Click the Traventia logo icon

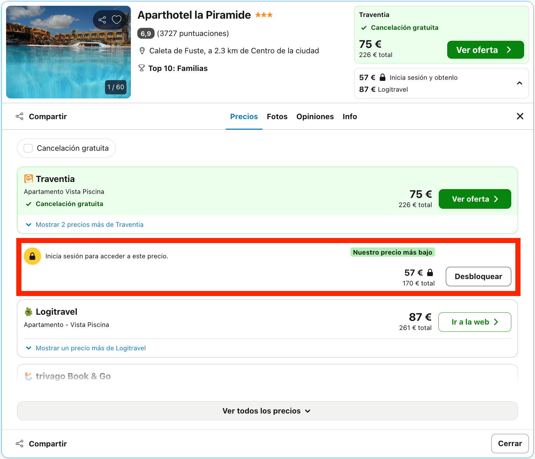[x=28, y=179]
